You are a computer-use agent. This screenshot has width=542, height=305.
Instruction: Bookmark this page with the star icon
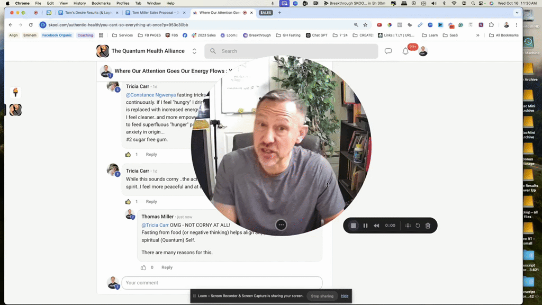pyautogui.click(x=365, y=25)
